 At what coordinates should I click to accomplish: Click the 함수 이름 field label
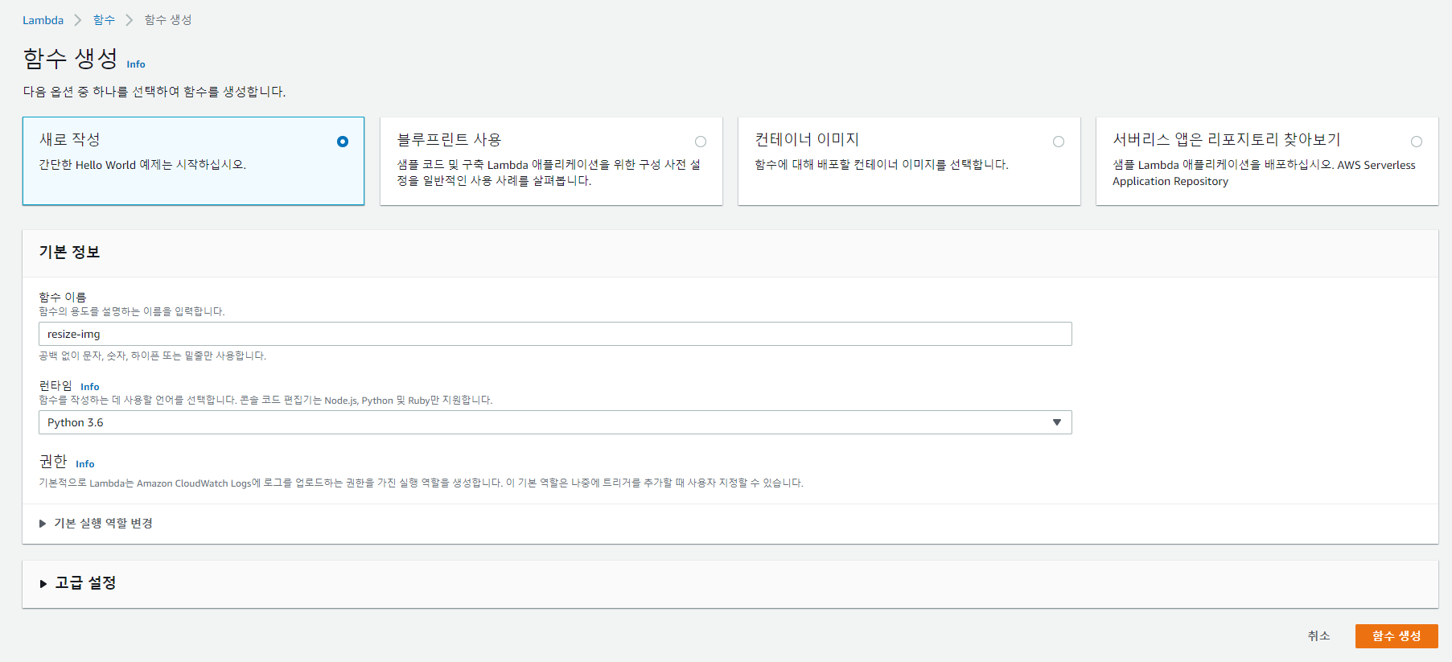click(x=63, y=297)
